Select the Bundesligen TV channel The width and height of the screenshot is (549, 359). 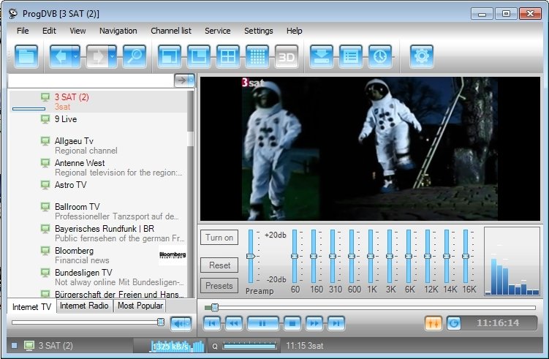point(99,277)
